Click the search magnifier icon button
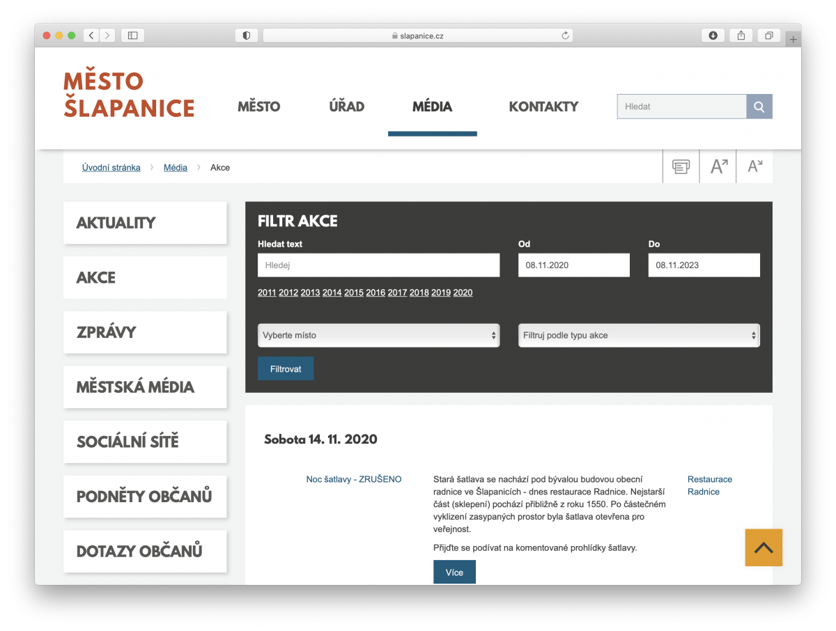 [x=759, y=107]
